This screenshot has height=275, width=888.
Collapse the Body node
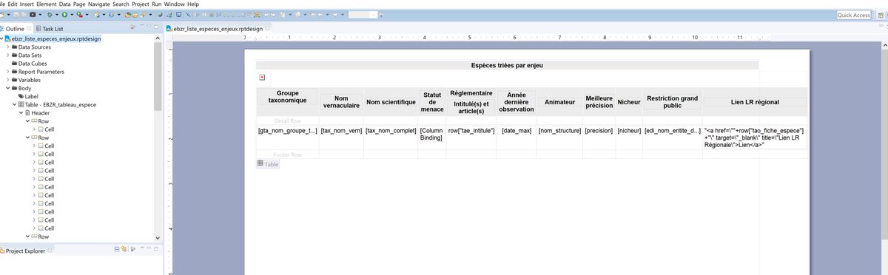7,88
